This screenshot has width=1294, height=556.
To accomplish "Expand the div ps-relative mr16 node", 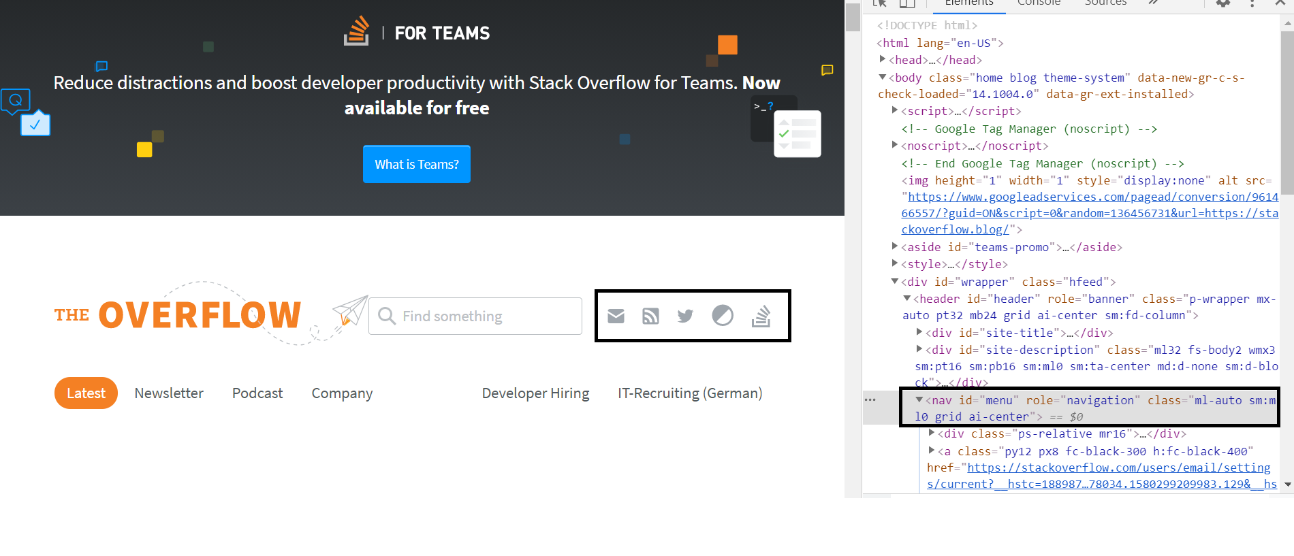I will point(932,433).
